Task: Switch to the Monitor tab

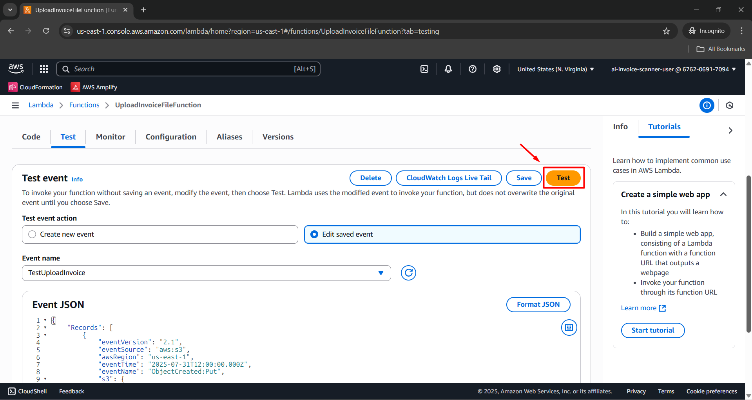Action: pos(111,137)
